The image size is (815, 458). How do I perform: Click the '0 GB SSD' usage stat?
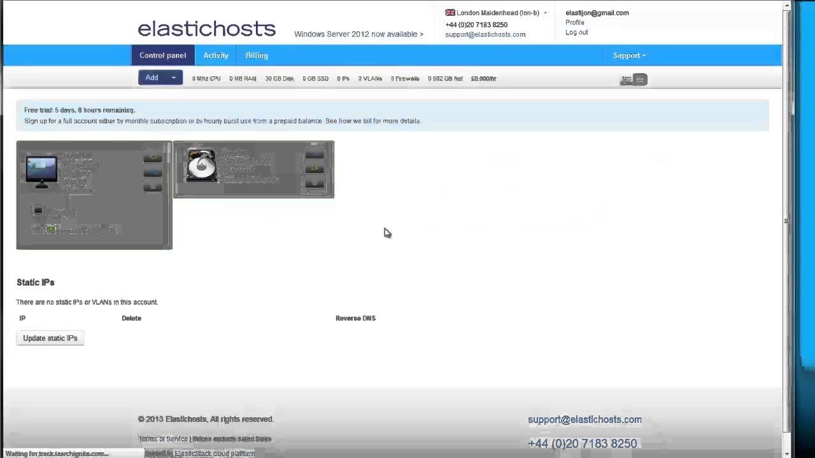click(316, 79)
